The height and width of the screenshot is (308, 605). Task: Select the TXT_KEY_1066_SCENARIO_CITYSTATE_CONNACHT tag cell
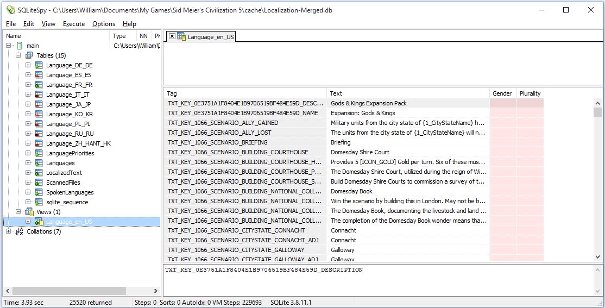[246, 230]
